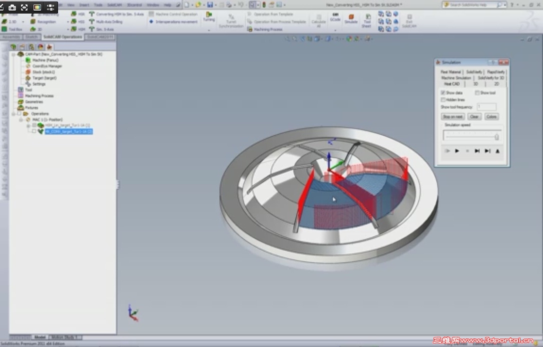Click Show tool frequency input field
543x347 pixels.
[x=486, y=107]
